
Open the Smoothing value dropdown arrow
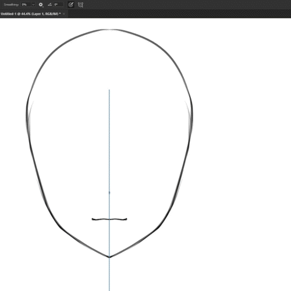click(x=33, y=5)
